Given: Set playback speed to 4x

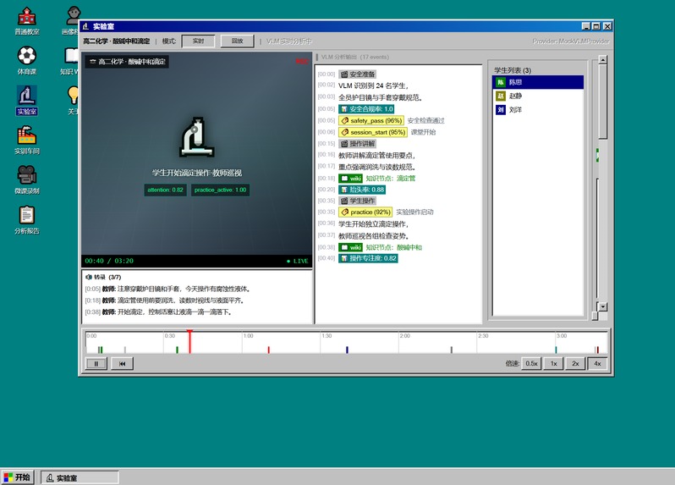Looking at the screenshot, I should pos(597,363).
